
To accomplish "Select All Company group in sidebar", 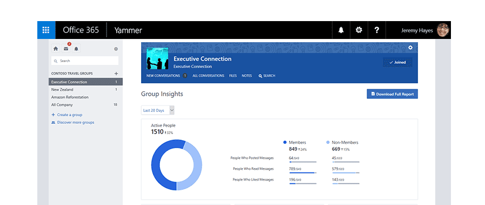I will tap(85, 105).
